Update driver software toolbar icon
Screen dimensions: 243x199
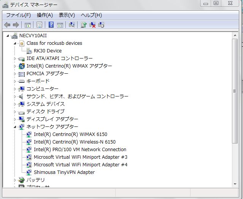(84, 25)
